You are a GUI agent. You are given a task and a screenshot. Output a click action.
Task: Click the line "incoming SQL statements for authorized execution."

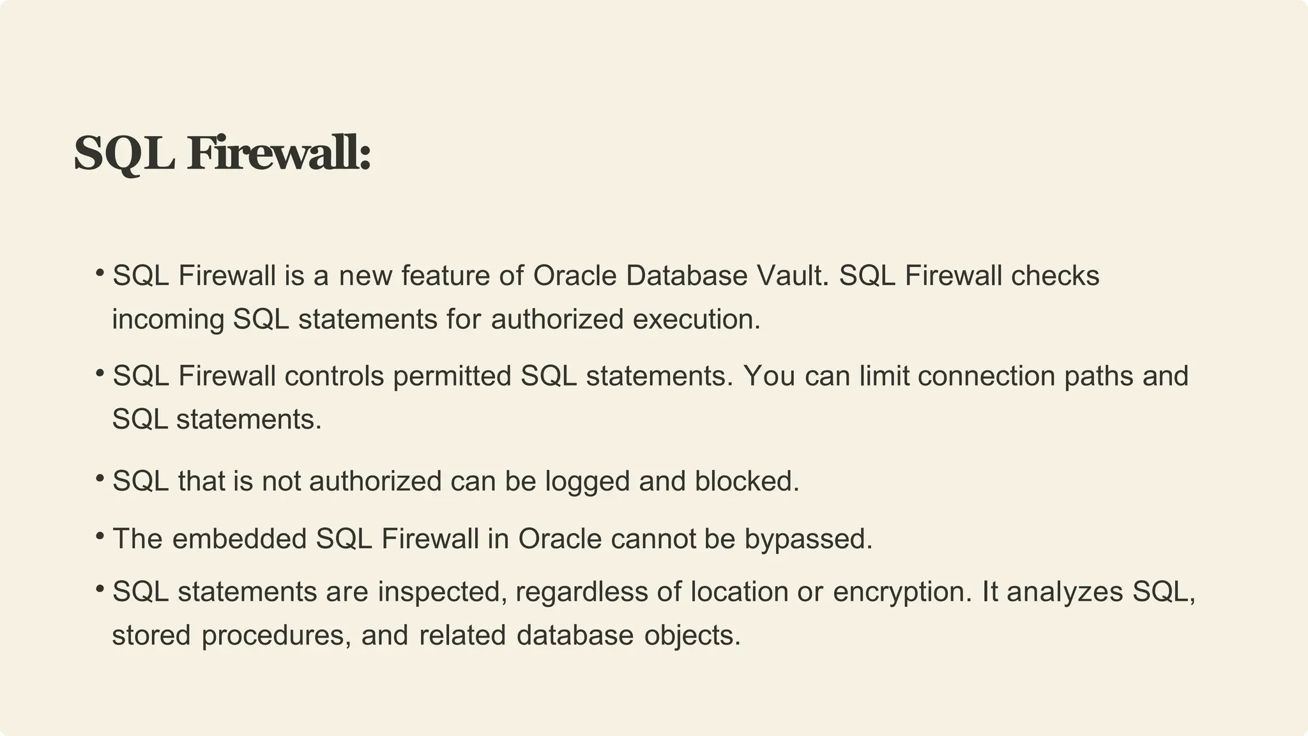click(x=436, y=319)
